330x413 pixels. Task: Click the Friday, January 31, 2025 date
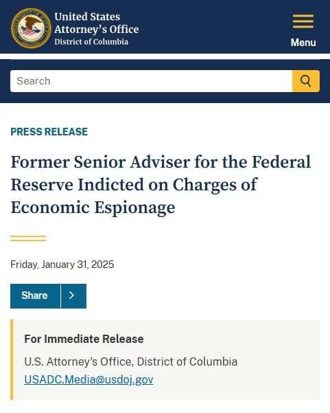62,265
